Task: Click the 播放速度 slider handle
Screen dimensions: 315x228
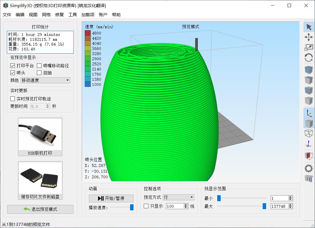Action: tap(132, 207)
